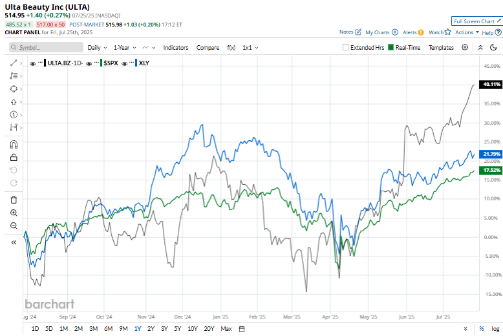
Task: Select the Max time range
Action: 226,329
